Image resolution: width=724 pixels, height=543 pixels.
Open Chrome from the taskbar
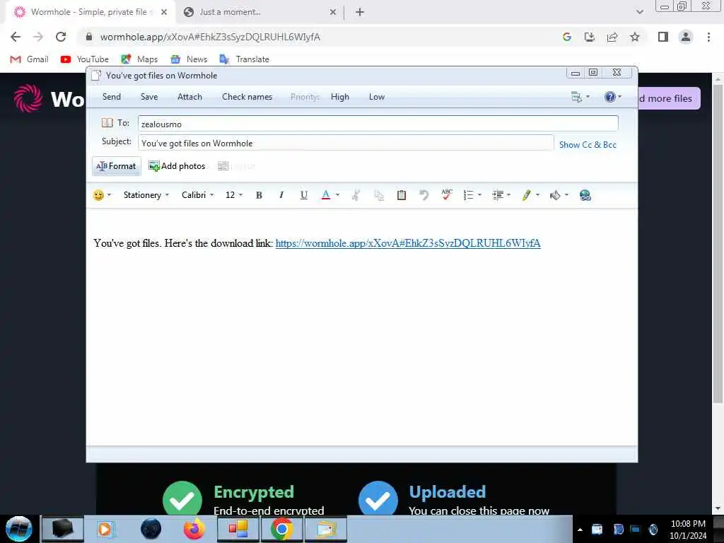[x=281, y=529]
